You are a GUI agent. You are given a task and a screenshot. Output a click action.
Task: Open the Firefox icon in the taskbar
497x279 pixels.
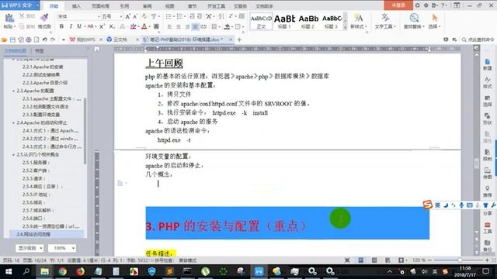click(80, 271)
